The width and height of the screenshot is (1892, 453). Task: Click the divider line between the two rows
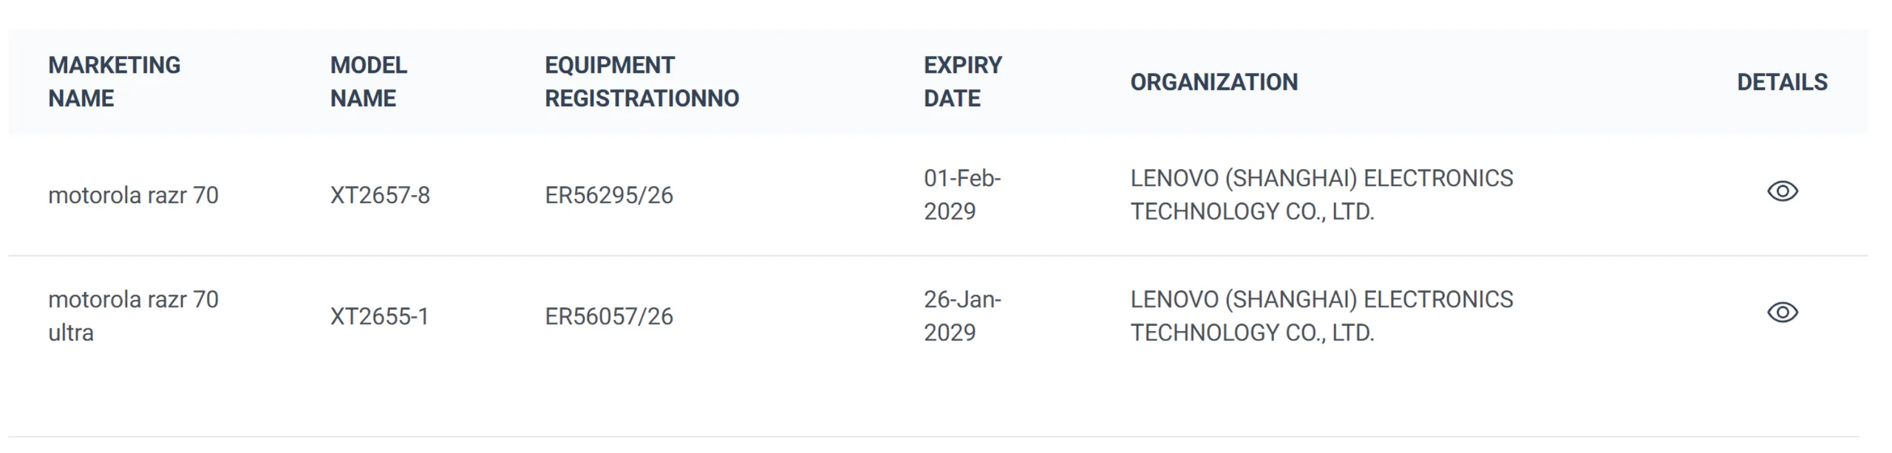(937, 256)
